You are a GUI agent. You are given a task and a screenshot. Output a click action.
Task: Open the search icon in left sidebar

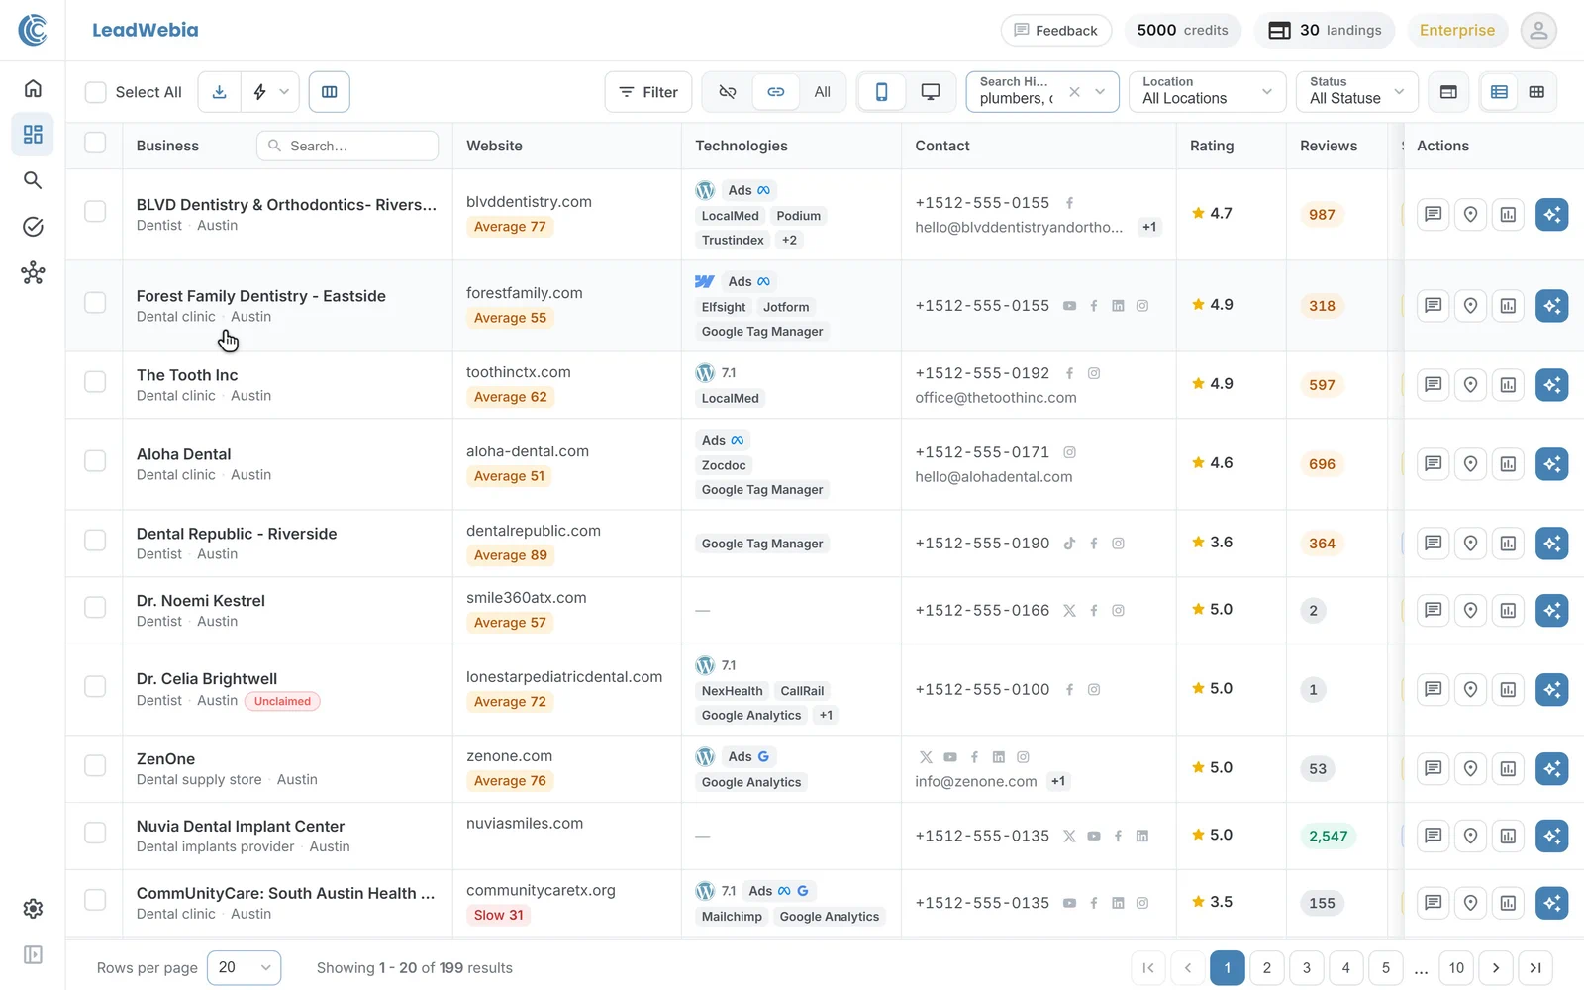33,180
